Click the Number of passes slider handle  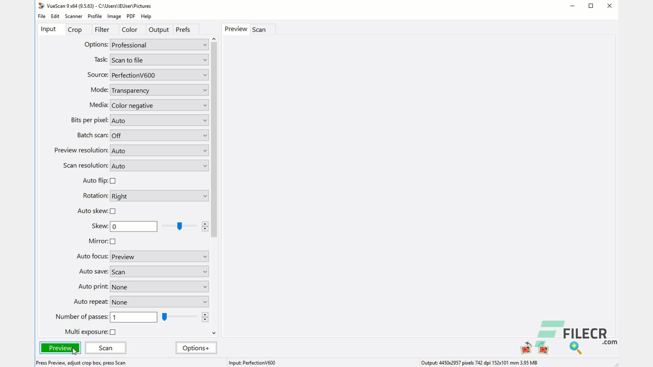(x=164, y=317)
